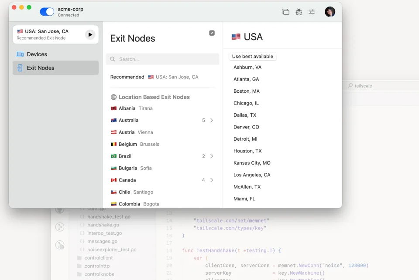Choose Houston, TX exit node
Screen dimensions: 419x280
(x=247, y=151)
